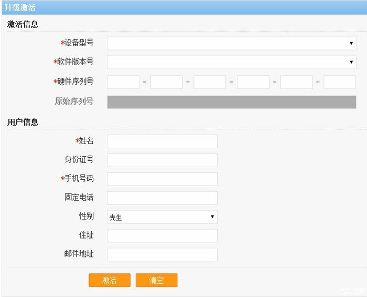Click the 用户信息 section heading

(x=23, y=122)
